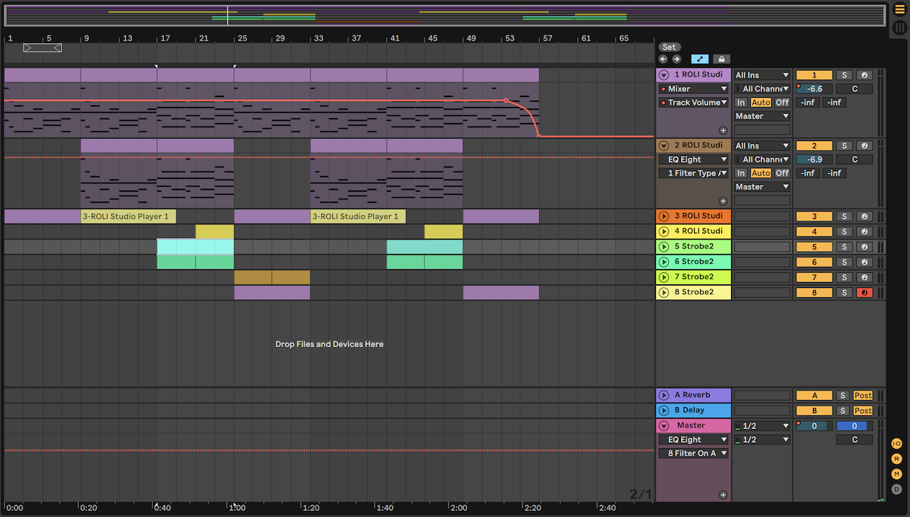
Task: Show or hide I/O section
Action: point(896,443)
